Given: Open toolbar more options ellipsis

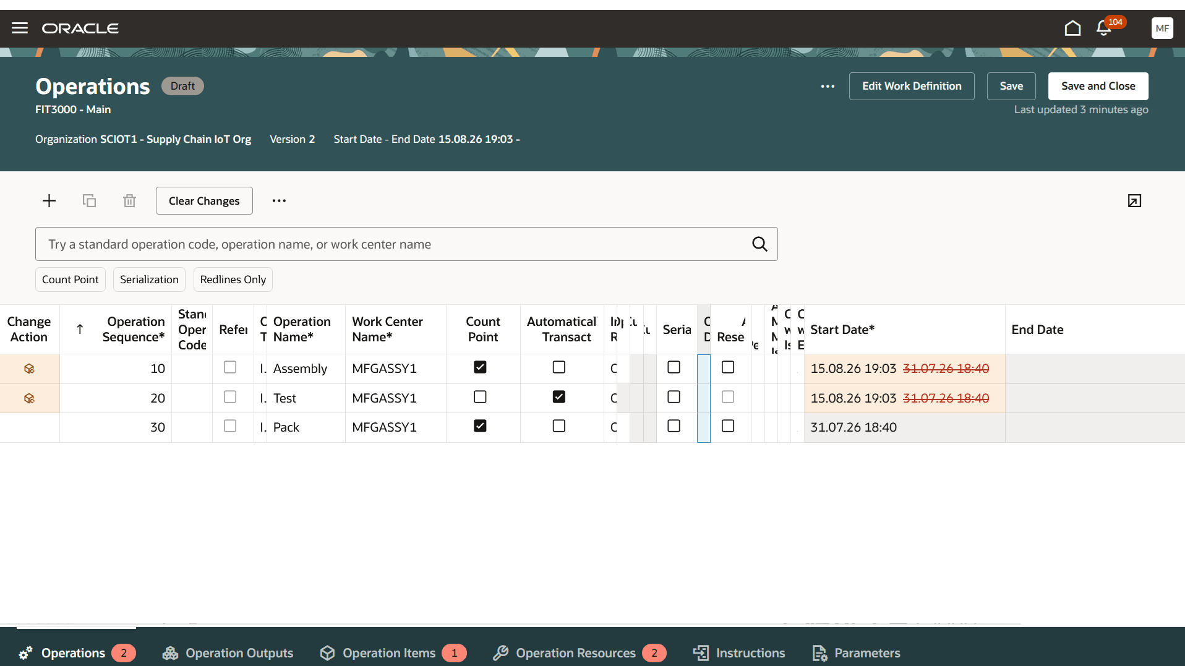Looking at the screenshot, I should [x=279, y=201].
